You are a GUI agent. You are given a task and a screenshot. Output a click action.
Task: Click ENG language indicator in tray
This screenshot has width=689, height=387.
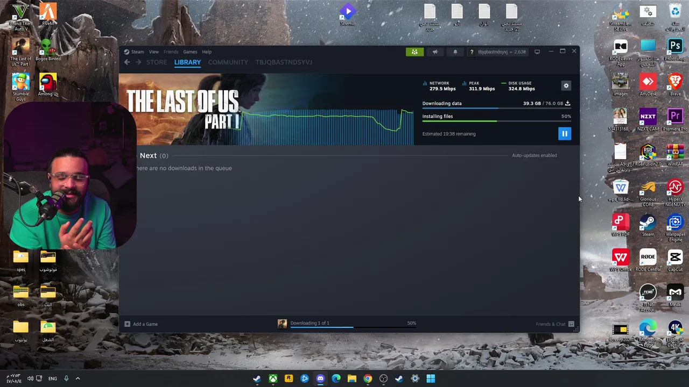click(53, 378)
